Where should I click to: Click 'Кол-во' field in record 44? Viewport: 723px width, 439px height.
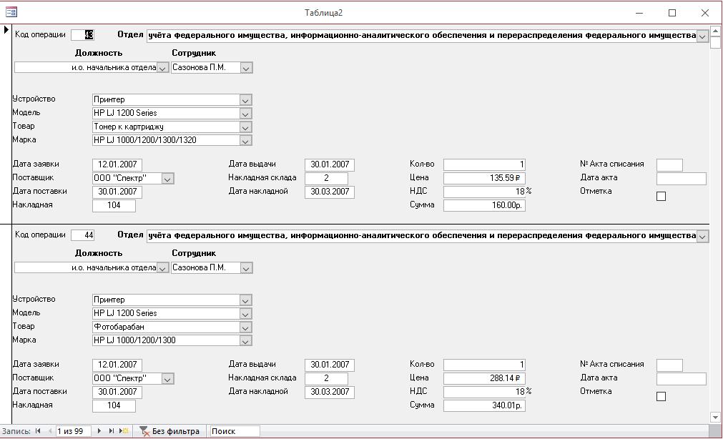pos(484,365)
